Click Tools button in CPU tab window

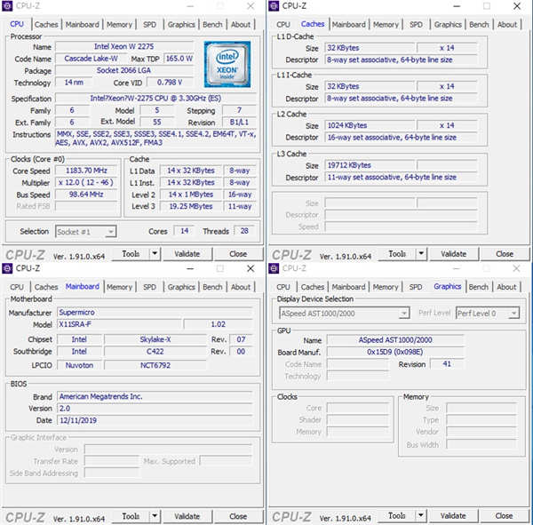(x=131, y=254)
